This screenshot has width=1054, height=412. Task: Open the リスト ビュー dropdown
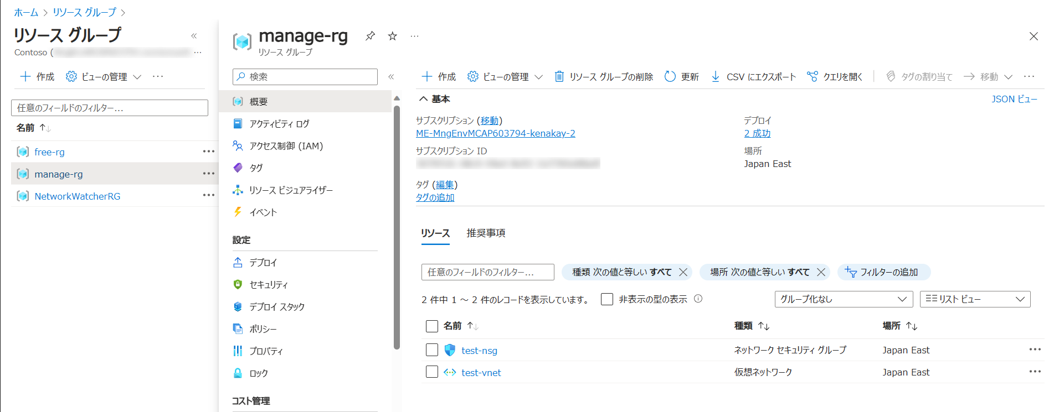[975, 299]
